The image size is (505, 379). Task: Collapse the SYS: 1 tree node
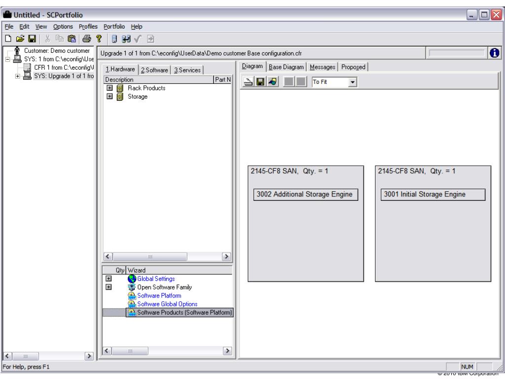point(8,59)
